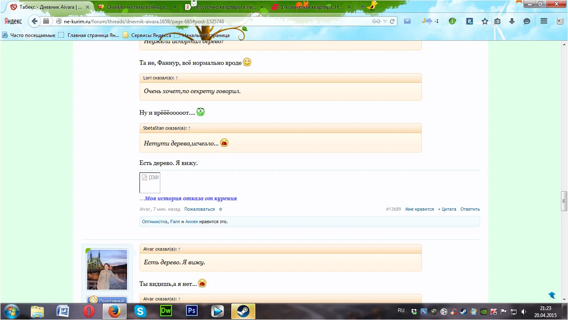
Task: Click the browser back arrow button
Action: pyautogui.click(x=34, y=21)
